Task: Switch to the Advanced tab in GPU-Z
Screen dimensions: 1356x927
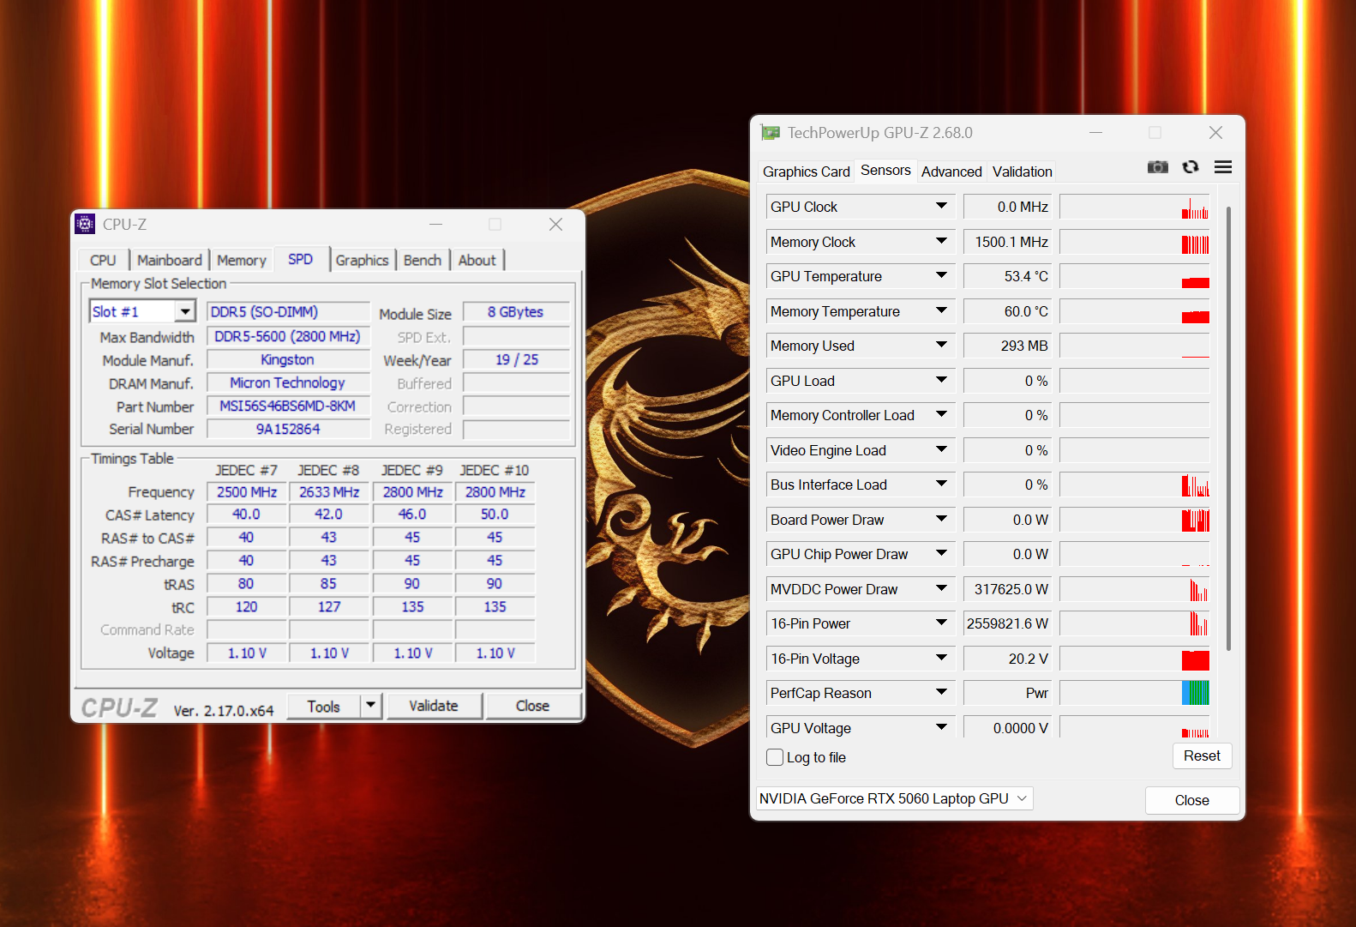Action: point(951,172)
